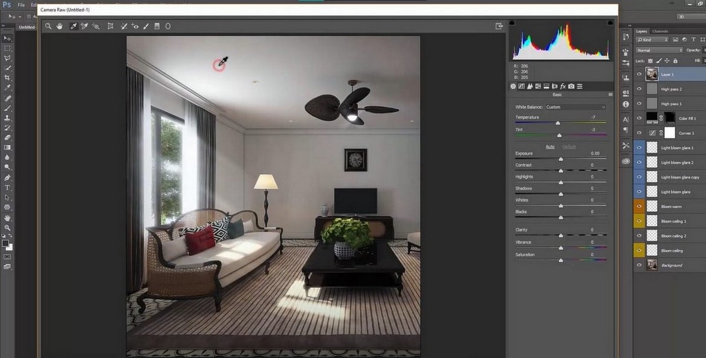Open the Tone Curve panel tab

pos(521,86)
